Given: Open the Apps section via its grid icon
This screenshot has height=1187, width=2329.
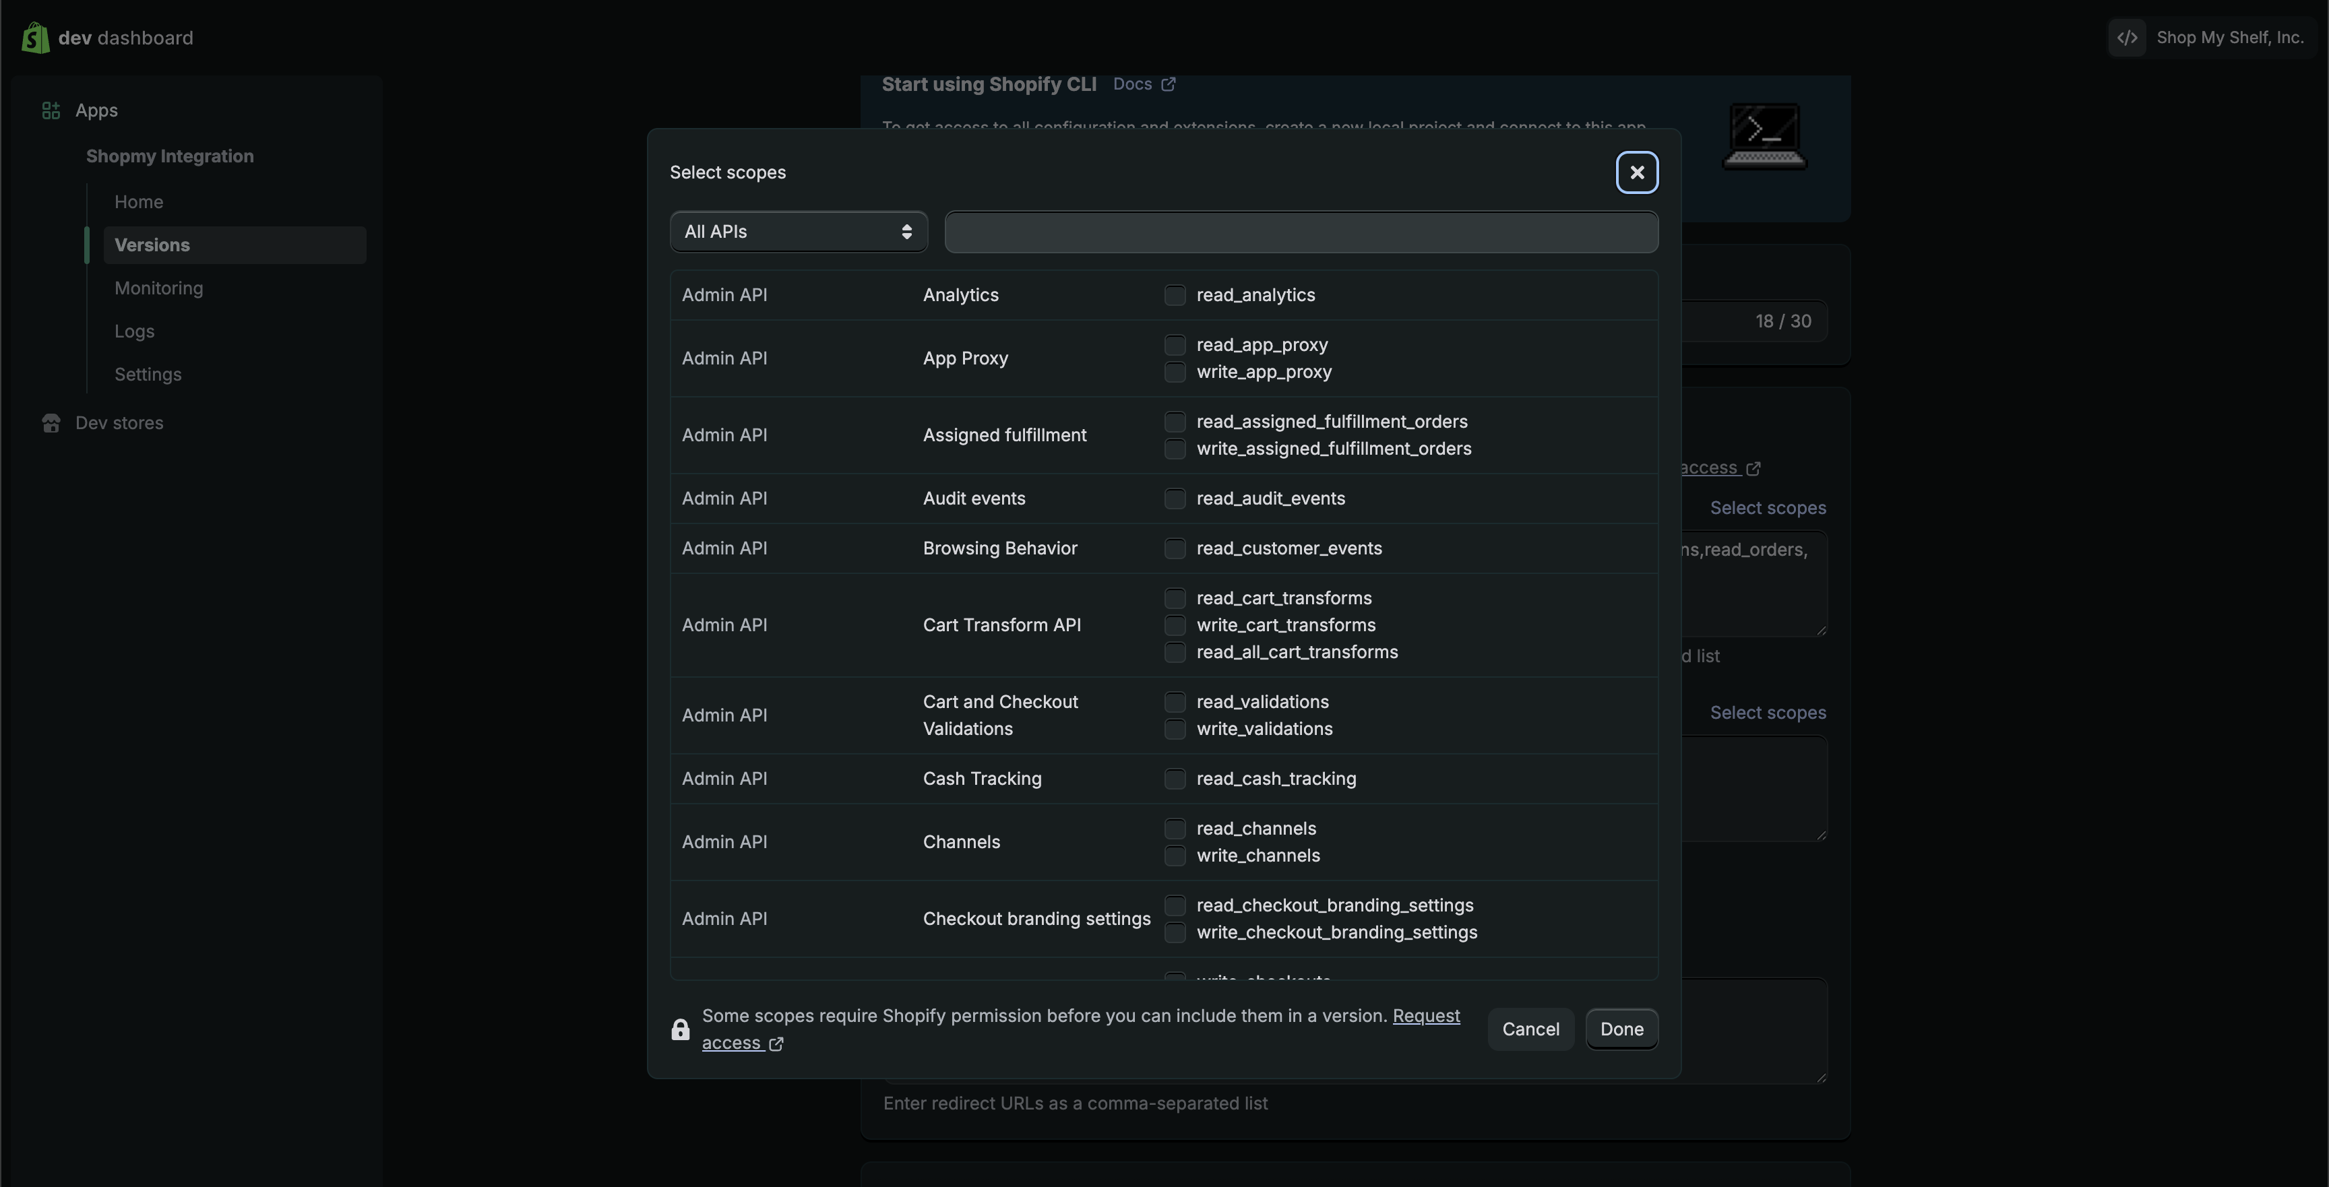Looking at the screenshot, I should 51,110.
